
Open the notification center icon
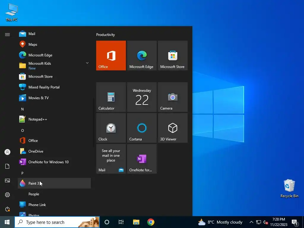tap(294, 222)
